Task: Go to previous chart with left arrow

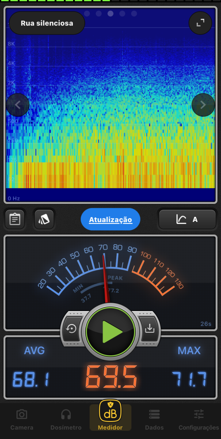Action: pyautogui.click(x=18, y=105)
